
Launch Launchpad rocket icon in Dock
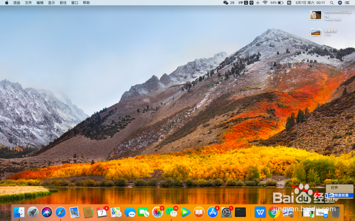pos(33,212)
